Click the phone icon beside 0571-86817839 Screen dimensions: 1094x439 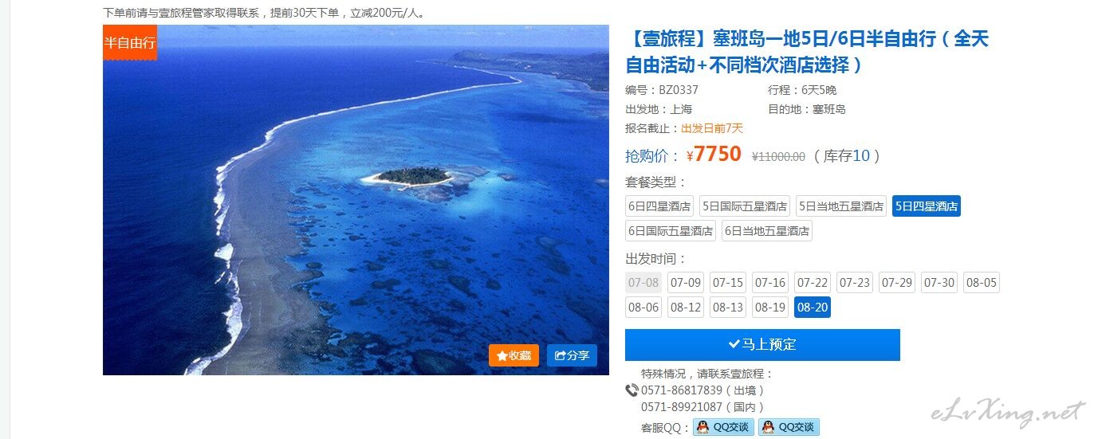pyautogui.click(x=632, y=390)
